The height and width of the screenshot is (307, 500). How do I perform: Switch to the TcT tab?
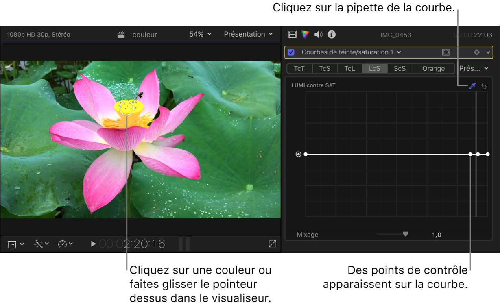299,68
